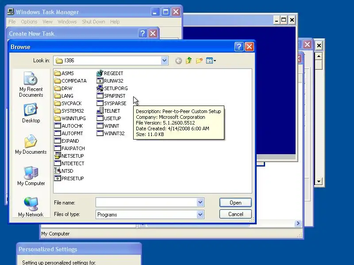Click scroll up arrow in rightmost window
The height and width of the screenshot is (265, 354).
pos(319,56)
